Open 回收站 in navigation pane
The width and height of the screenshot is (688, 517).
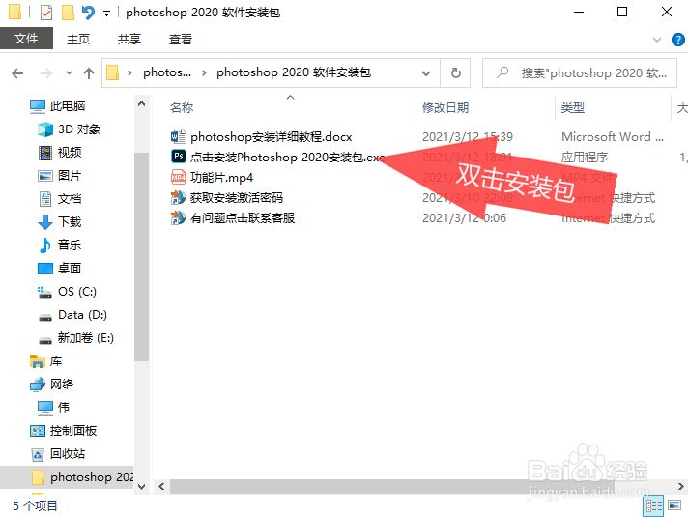click(67, 454)
